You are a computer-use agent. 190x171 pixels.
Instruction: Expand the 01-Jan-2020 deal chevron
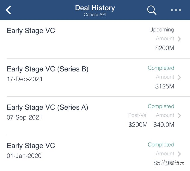coord(179,154)
